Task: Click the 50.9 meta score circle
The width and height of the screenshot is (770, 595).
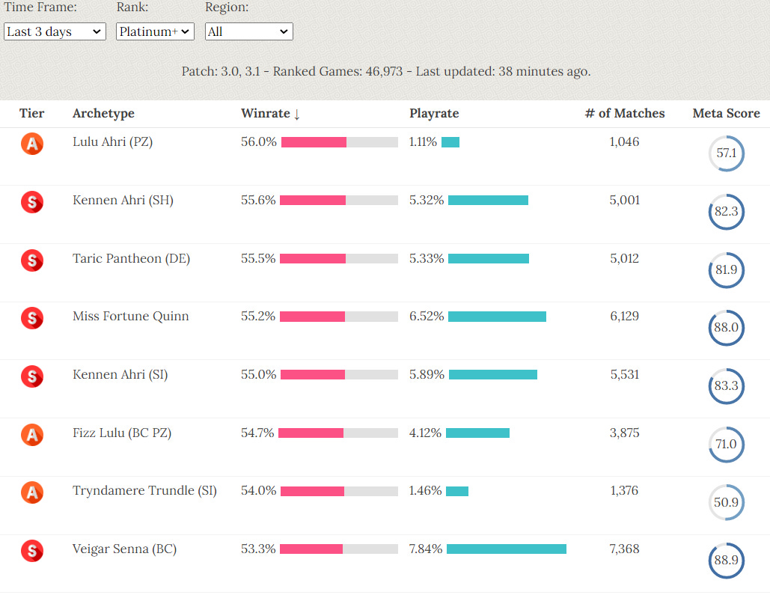Action: (x=727, y=502)
